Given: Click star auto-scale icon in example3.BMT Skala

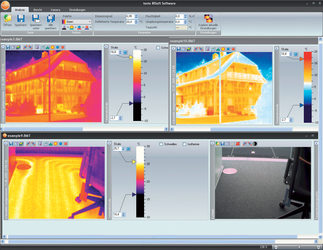Looking at the screenshot, I should click(x=125, y=52).
